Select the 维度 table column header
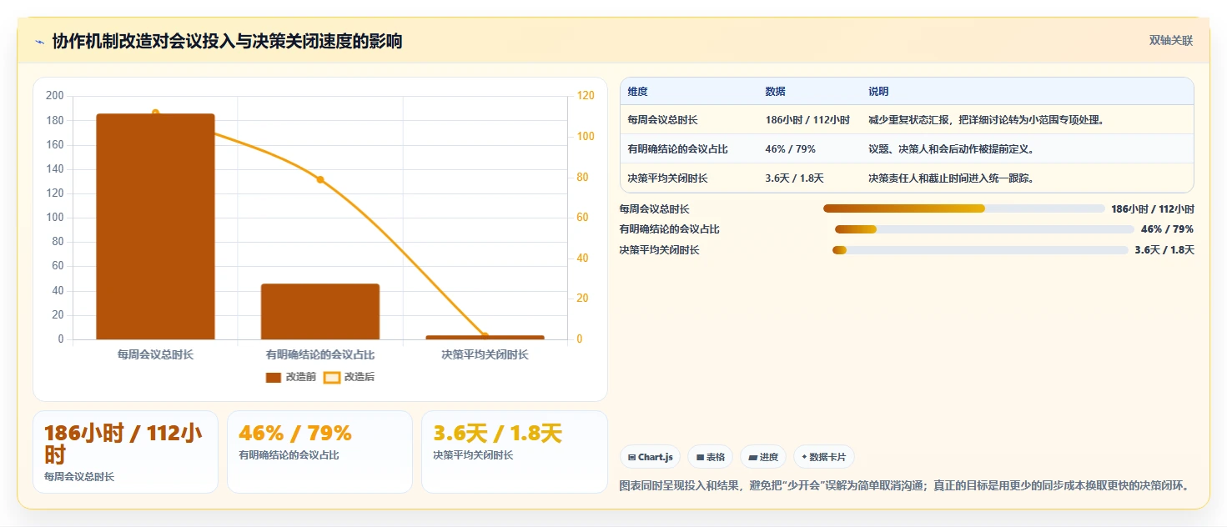The height and width of the screenshot is (527, 1227). [x=638, y=92]
